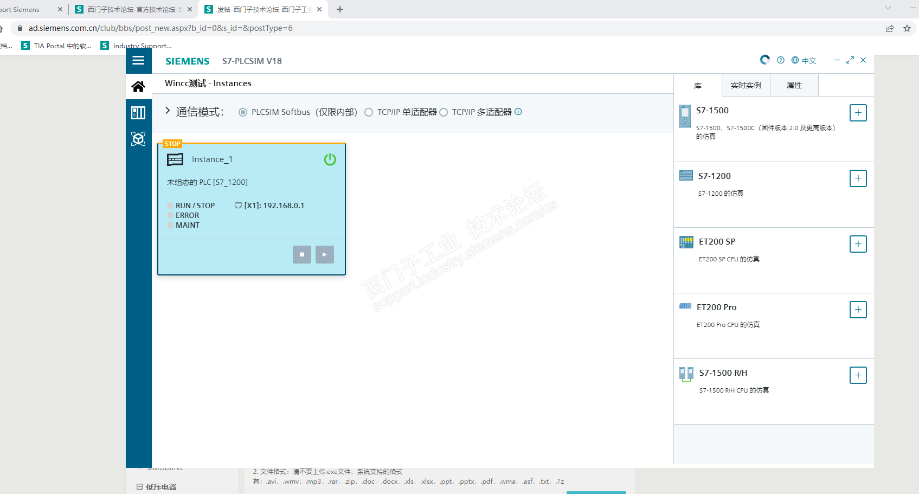Select TCP/IP 多适配器 communication mode
The image size is (919, 494).
click(444, 112)
